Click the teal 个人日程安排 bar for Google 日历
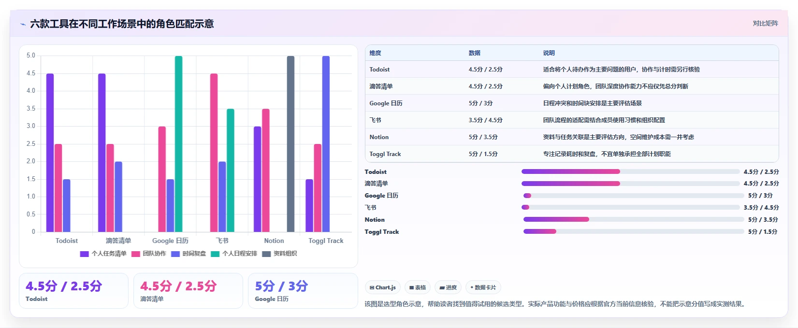This screenshot has width=798, height=328. click(x=179, y=144)
